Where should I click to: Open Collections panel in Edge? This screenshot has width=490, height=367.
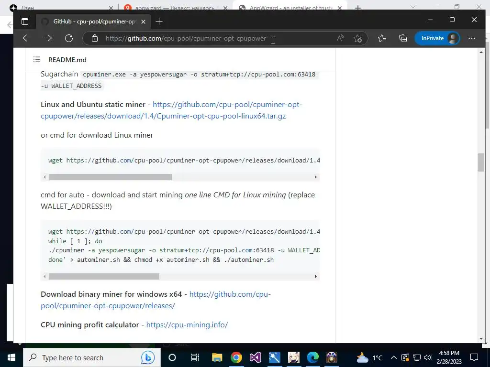click(403, 38)
